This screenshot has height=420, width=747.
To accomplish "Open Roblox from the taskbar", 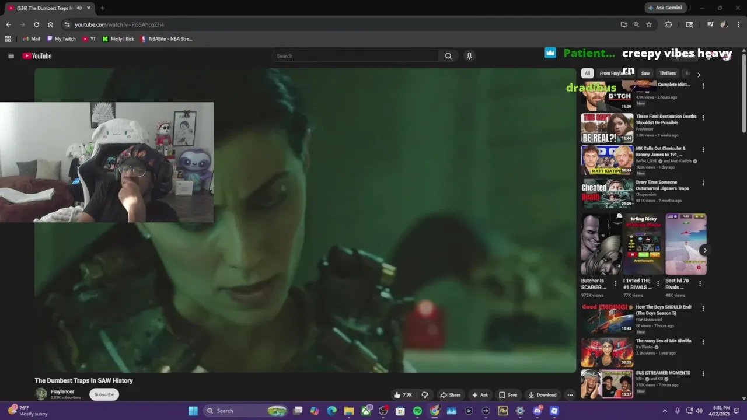I will [x=554, y=411].
